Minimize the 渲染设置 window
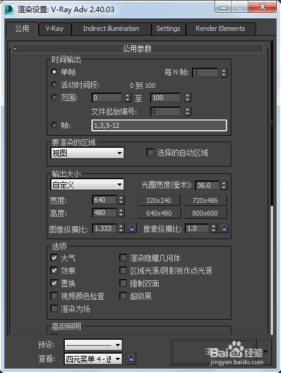281x373 pixels. (223, 7)
